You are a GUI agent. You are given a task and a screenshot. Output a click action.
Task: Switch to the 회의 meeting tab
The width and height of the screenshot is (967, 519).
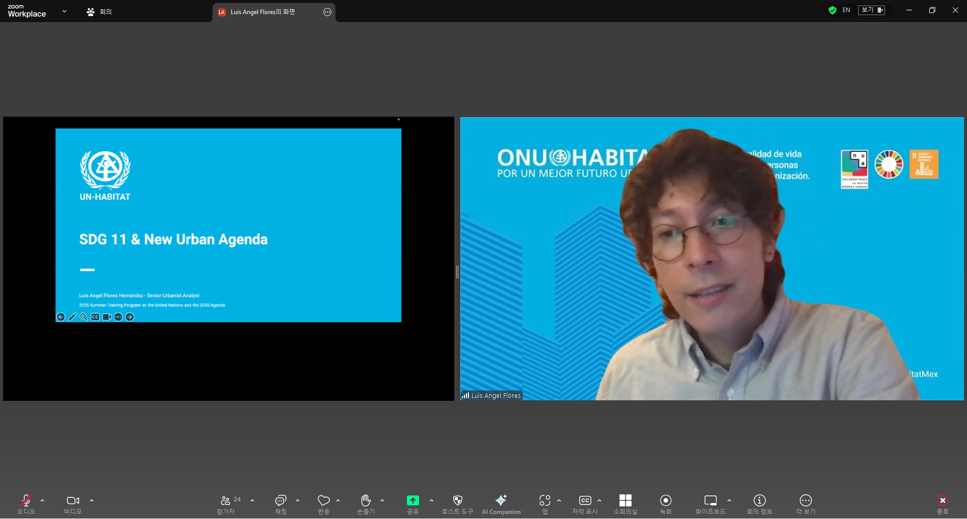pyautogui.click(x=99, y=12)
